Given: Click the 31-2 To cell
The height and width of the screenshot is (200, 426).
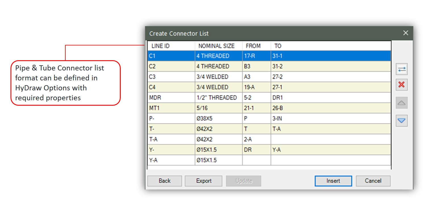Looking at the screenshot, I should tap(331, 66).
